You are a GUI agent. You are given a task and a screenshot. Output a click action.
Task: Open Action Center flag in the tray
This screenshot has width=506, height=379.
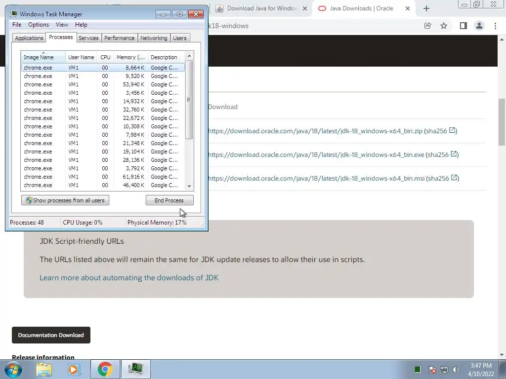[x=432, y=370]
